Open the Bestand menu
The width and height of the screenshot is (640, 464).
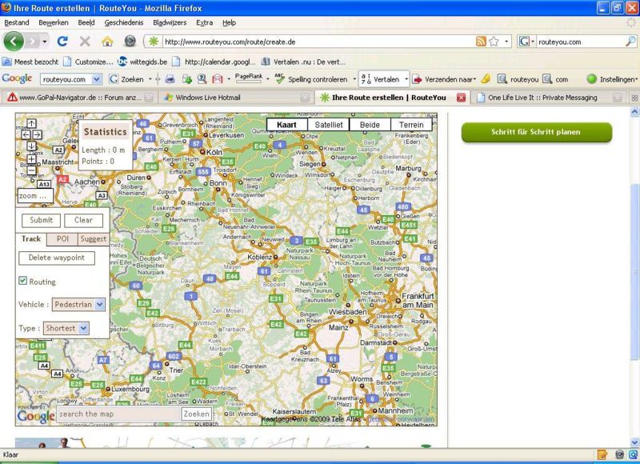point(17,23)
